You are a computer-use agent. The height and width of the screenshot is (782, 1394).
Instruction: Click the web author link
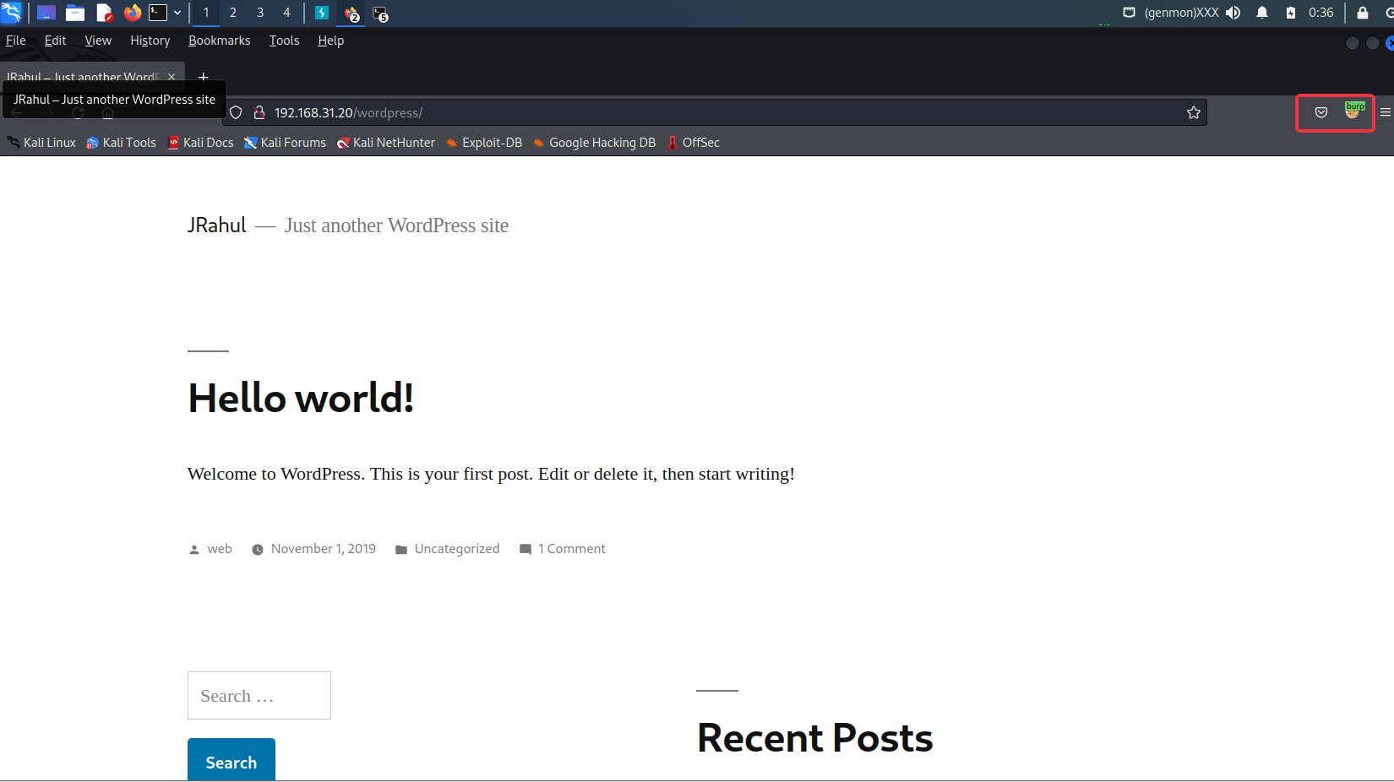[x=220, y=549]
